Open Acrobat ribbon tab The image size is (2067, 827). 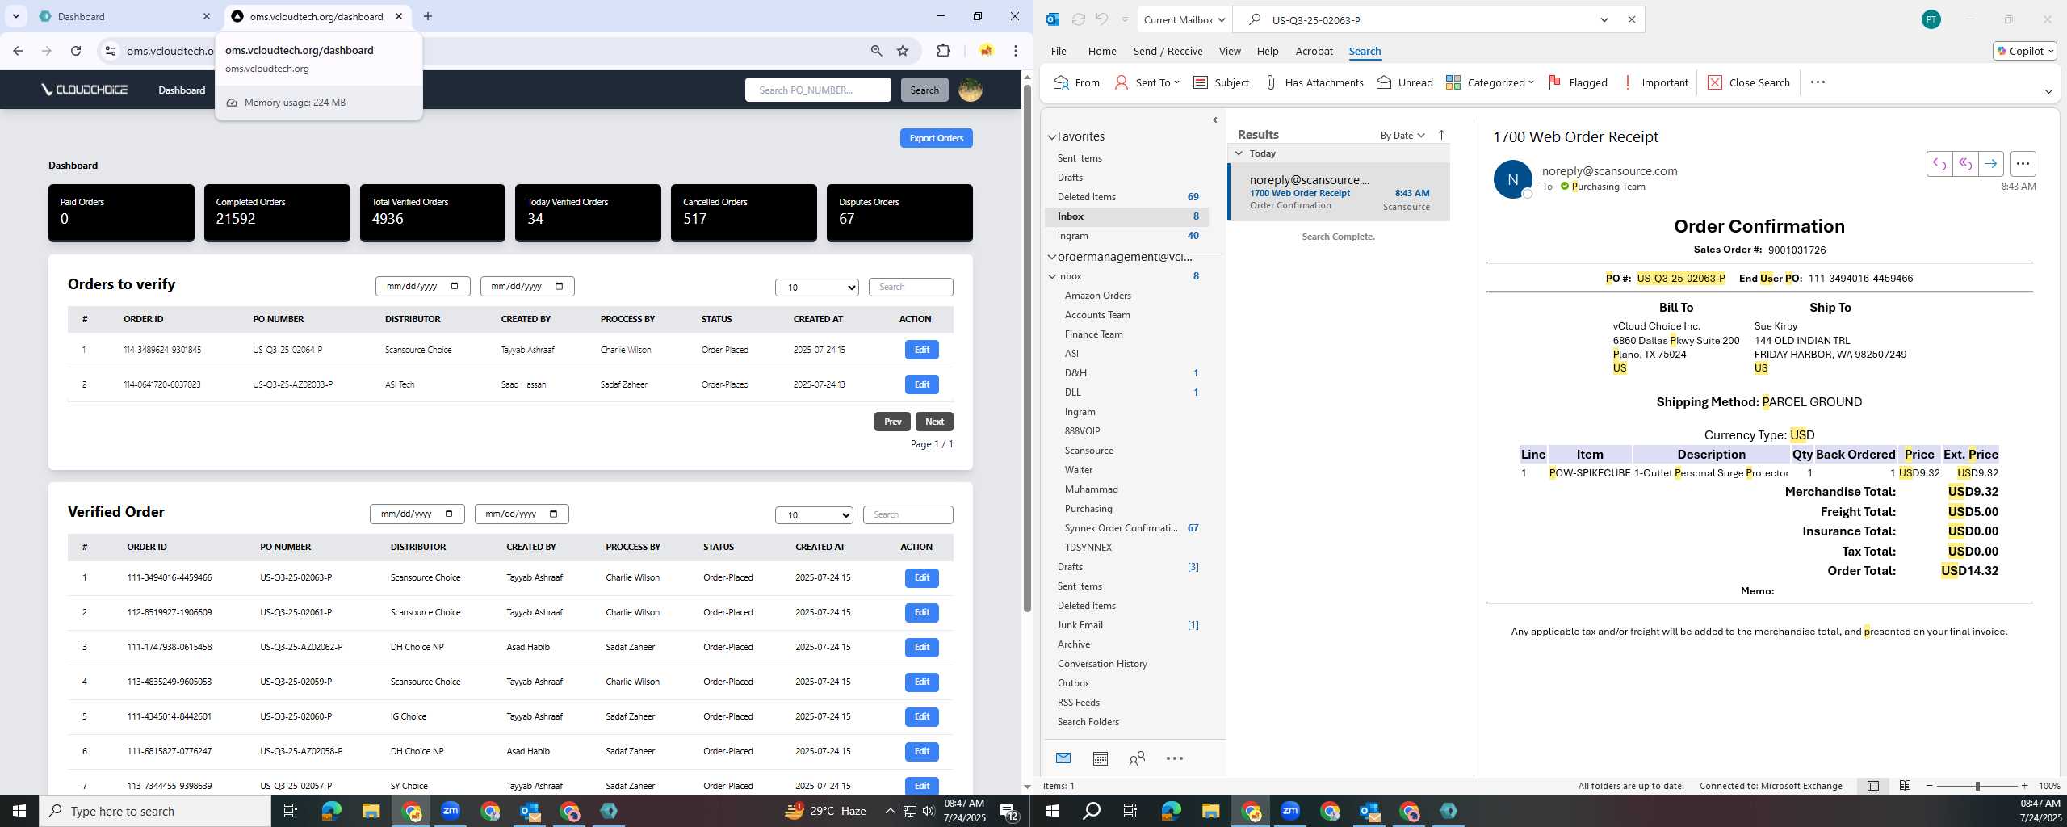click(1314, 51)
